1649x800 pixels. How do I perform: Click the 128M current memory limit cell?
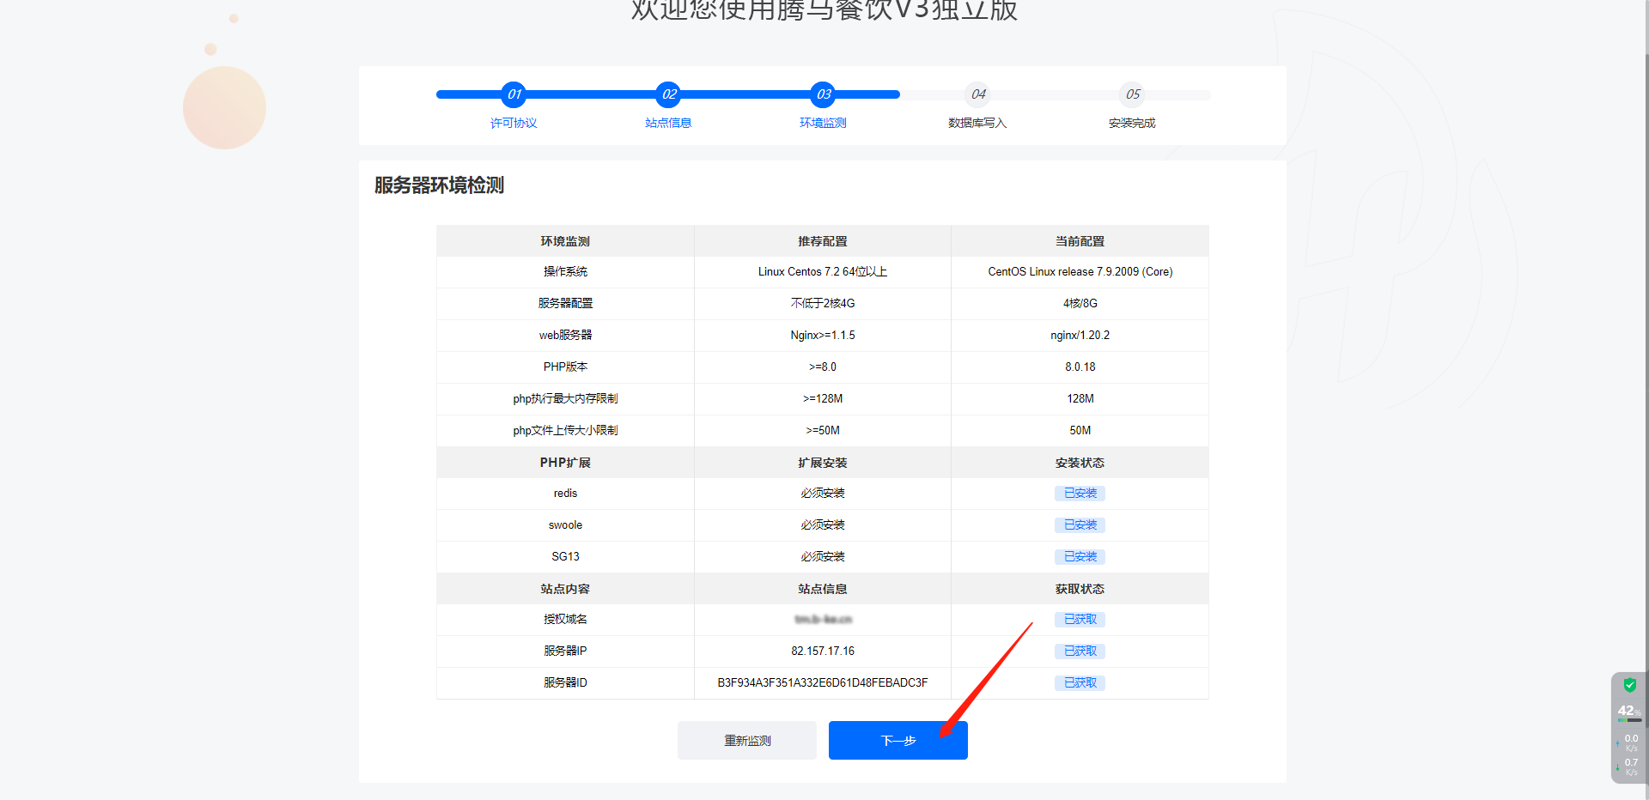tap(1080, 399)
